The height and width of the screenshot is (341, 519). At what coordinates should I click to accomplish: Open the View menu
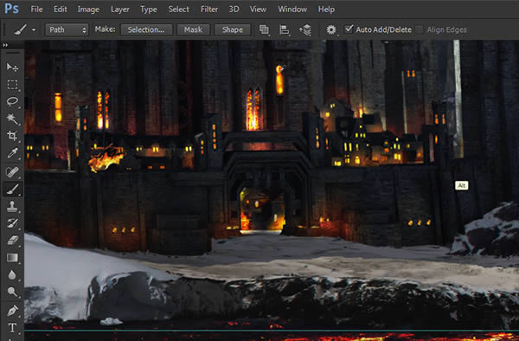coord(258,10)
